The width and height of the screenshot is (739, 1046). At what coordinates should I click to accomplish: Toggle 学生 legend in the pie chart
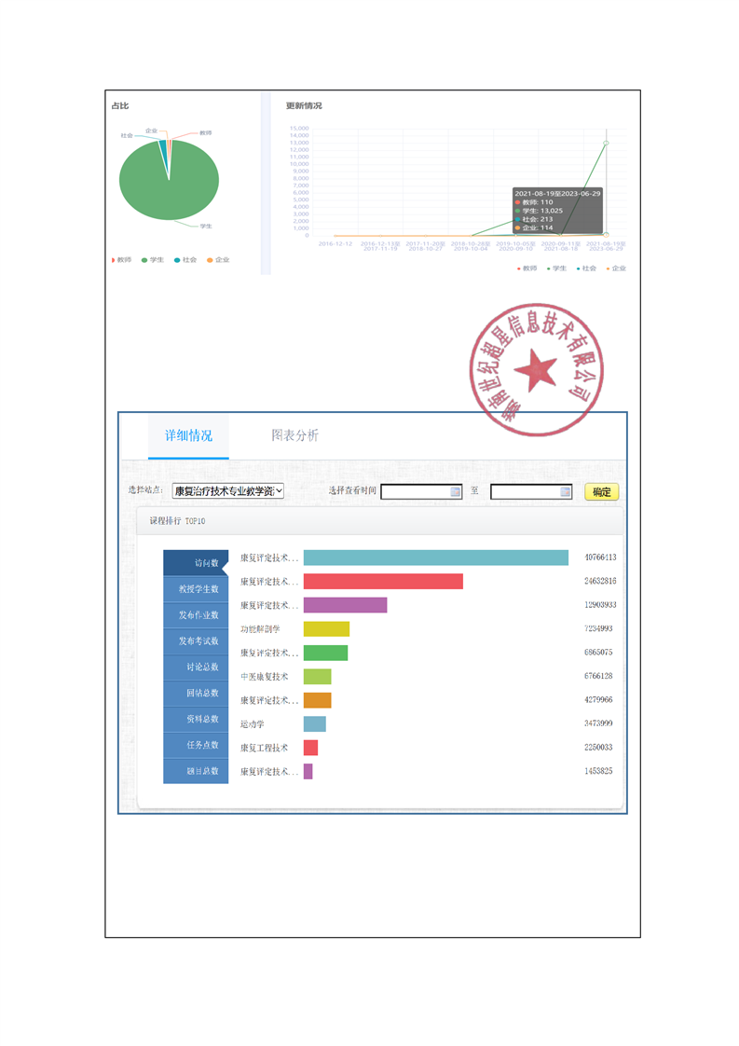152,260
